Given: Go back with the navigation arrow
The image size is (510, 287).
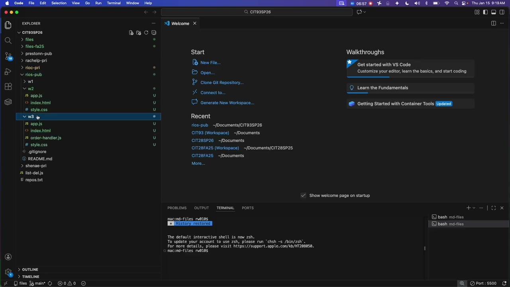Looking at the screenshot, I should click(146, 12).
